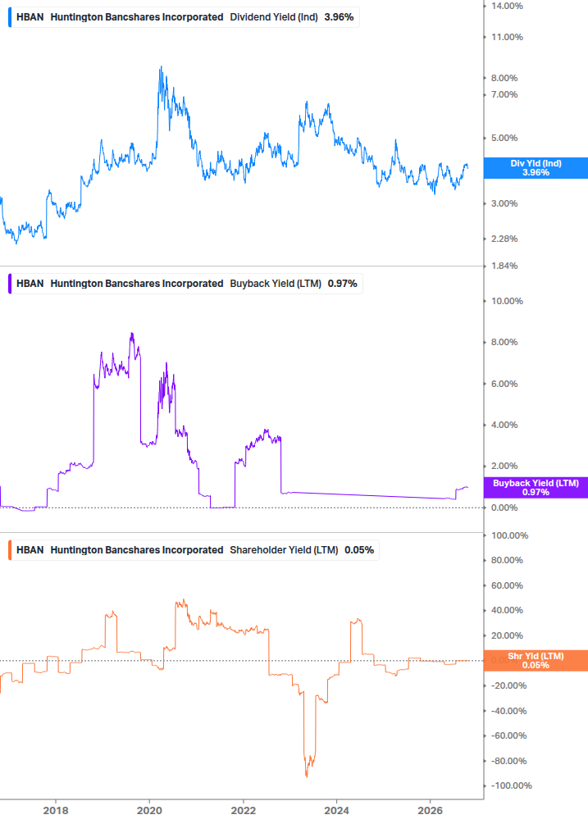Click the -60.00% axis label in the shareholder pane
The image size is (588, 824).
coord(508,735)
